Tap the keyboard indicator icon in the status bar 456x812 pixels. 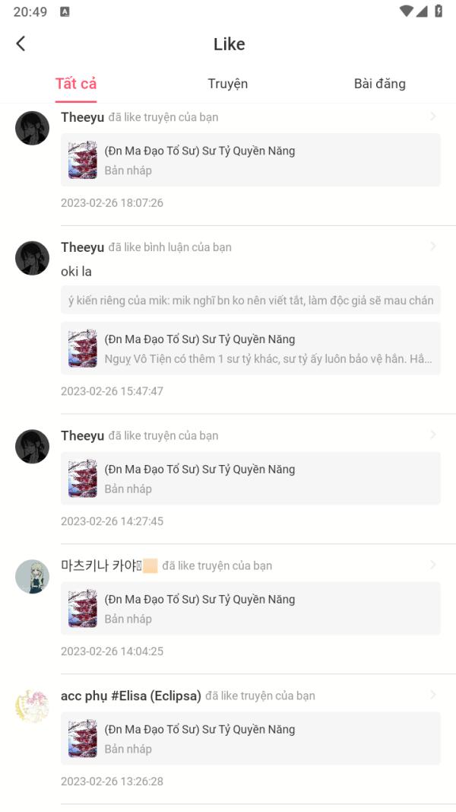65,11
